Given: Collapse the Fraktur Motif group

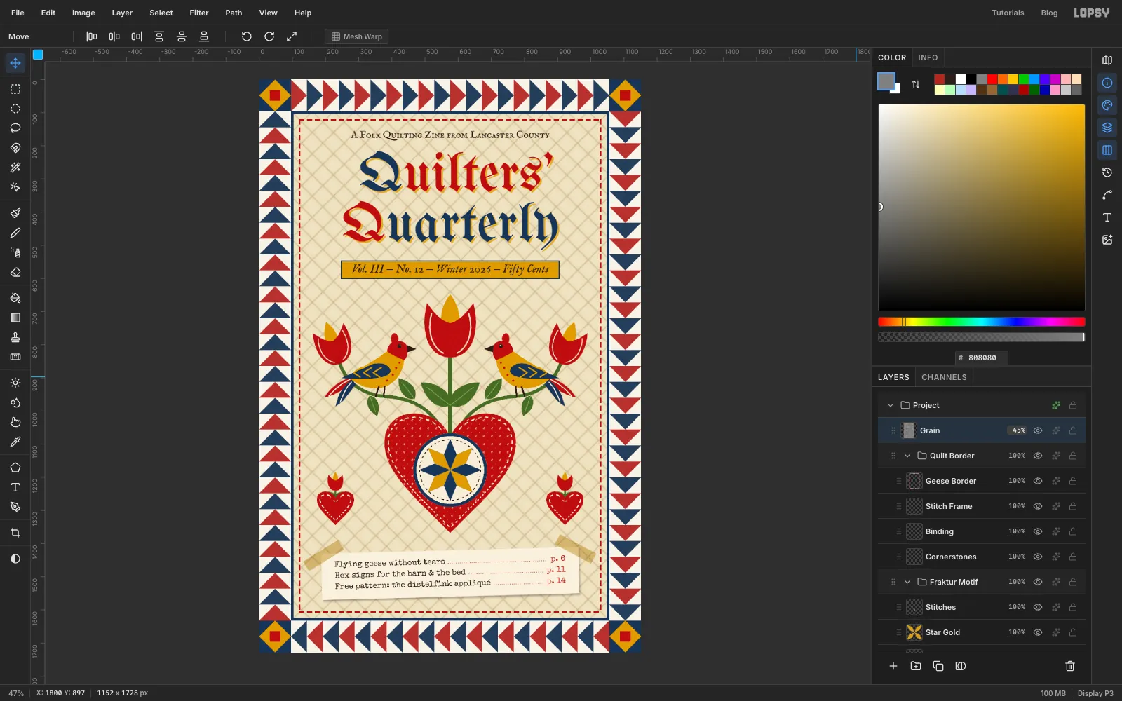Looking at the screenshot, I should (x=907, y=582).
